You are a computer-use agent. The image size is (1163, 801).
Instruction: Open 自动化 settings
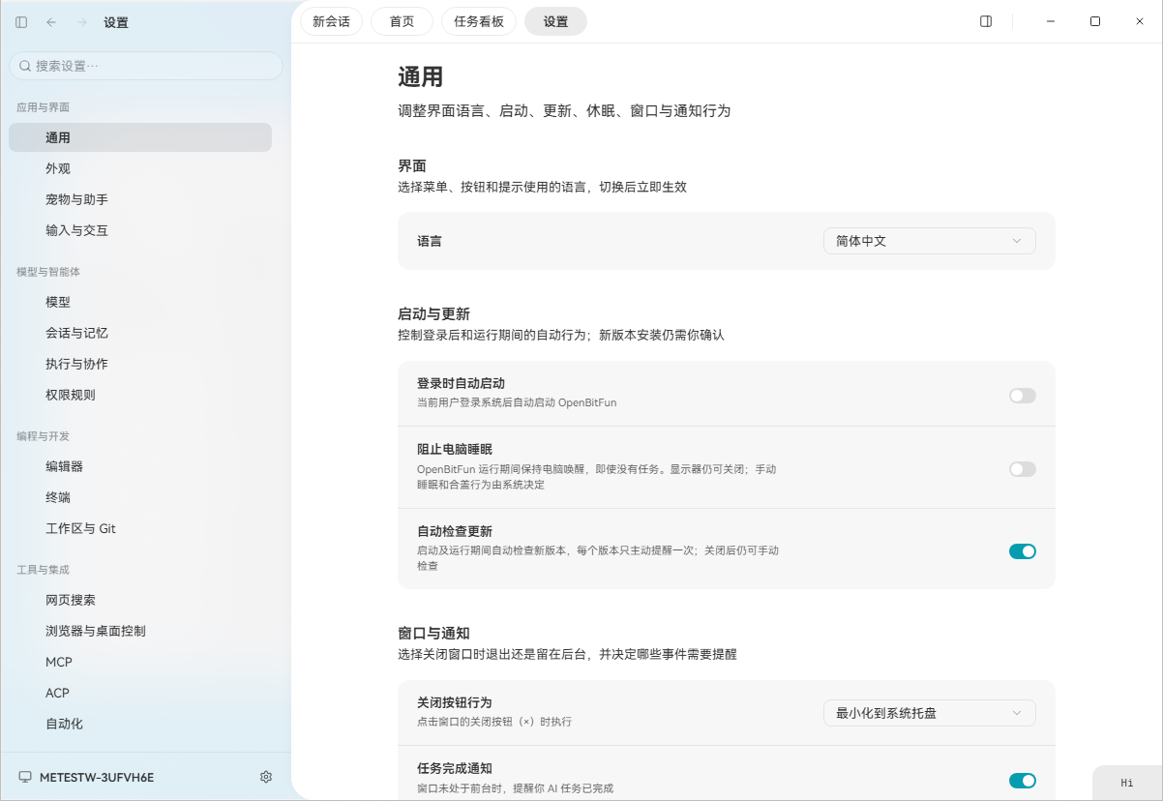pos(140,724)
